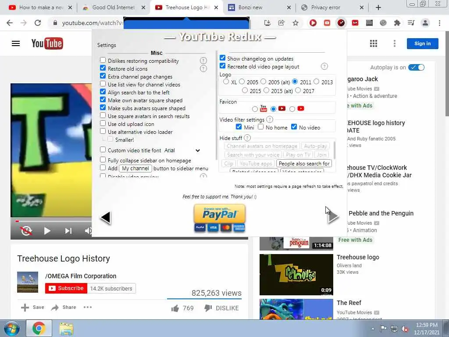
Task: Uncheck Restore old icons
Action: pos(103,68)
